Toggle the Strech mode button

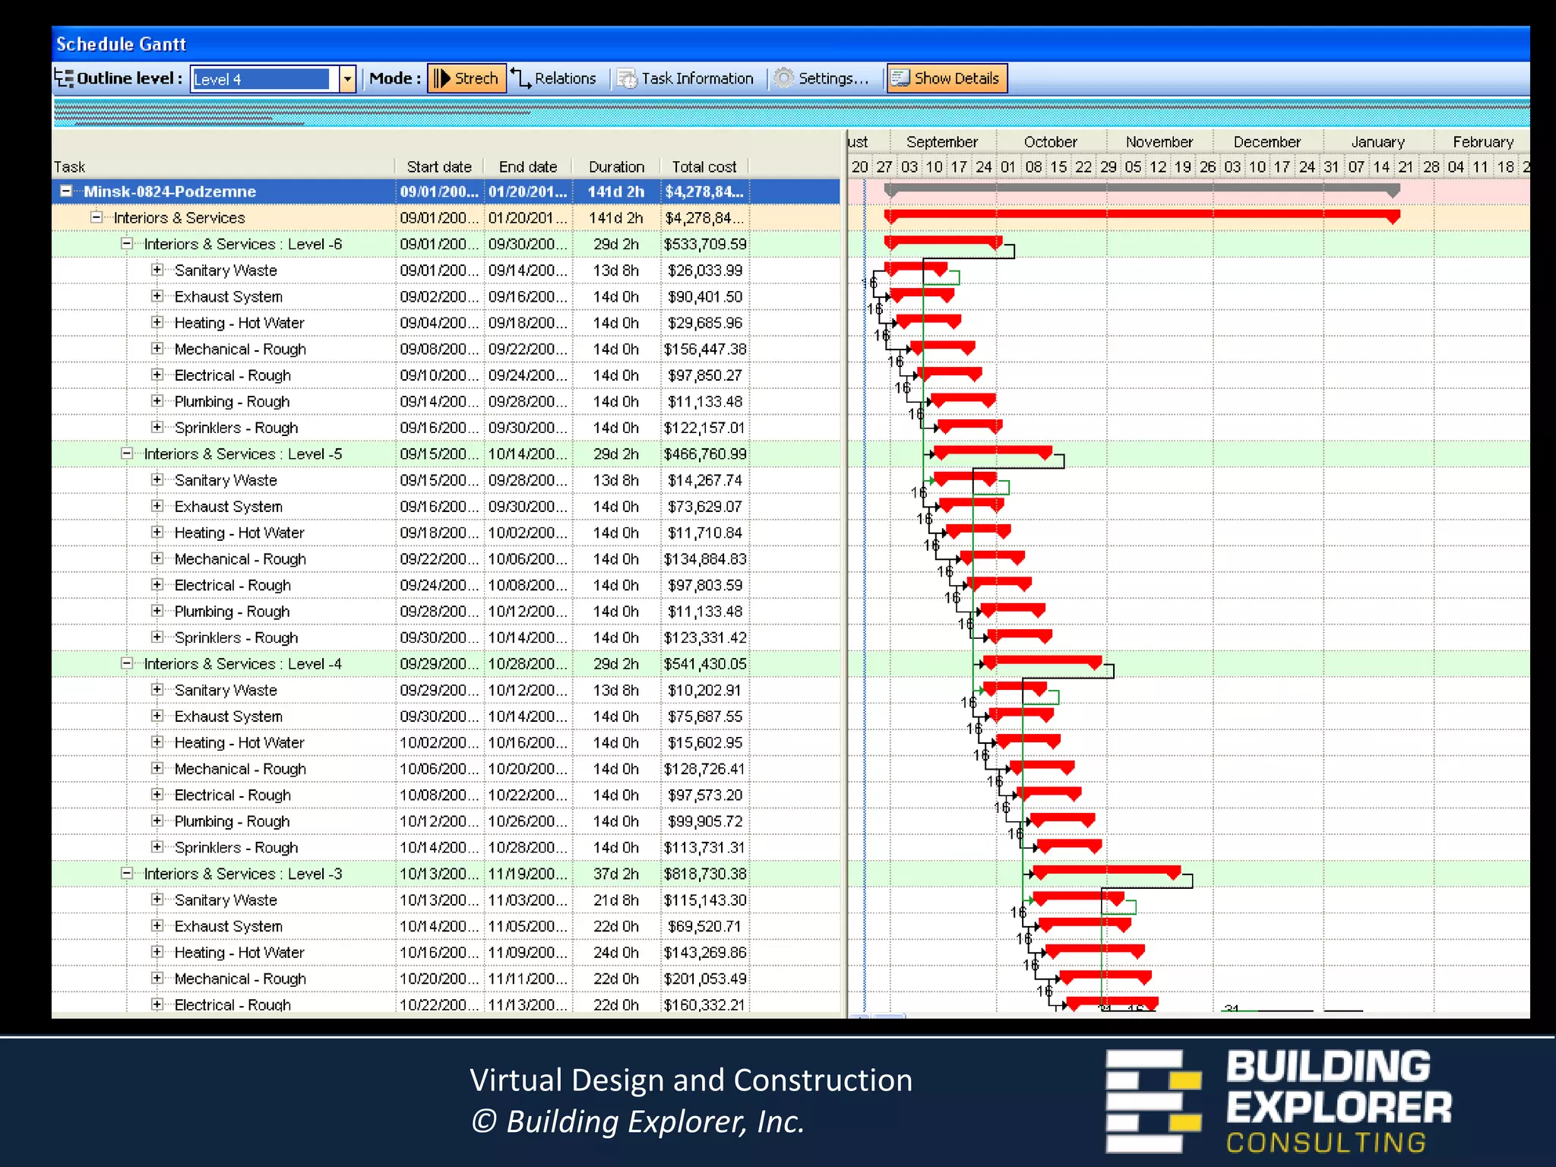click(466, 78)
